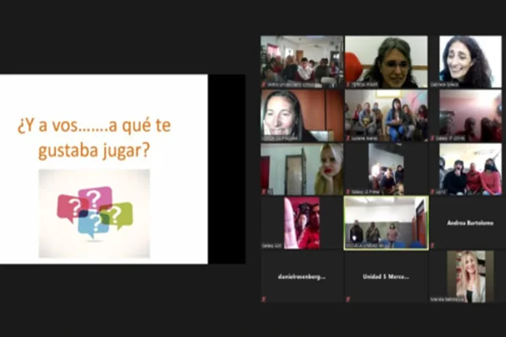Image resolution: width=506 pixels, height=337 pixels.
Task: Select the highlighted ESCUELA UNIDAD video tile
Action: (386, 222)
